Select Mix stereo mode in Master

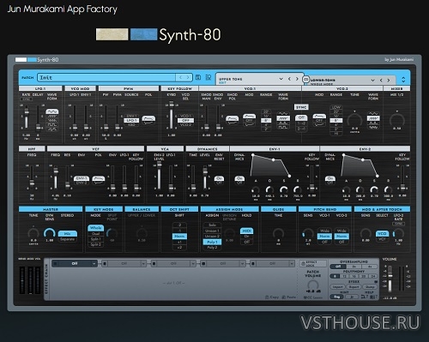click(x=67, y=233)
